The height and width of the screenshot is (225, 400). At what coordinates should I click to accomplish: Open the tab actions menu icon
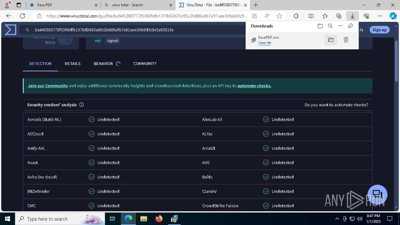click(x=19, y=5)
